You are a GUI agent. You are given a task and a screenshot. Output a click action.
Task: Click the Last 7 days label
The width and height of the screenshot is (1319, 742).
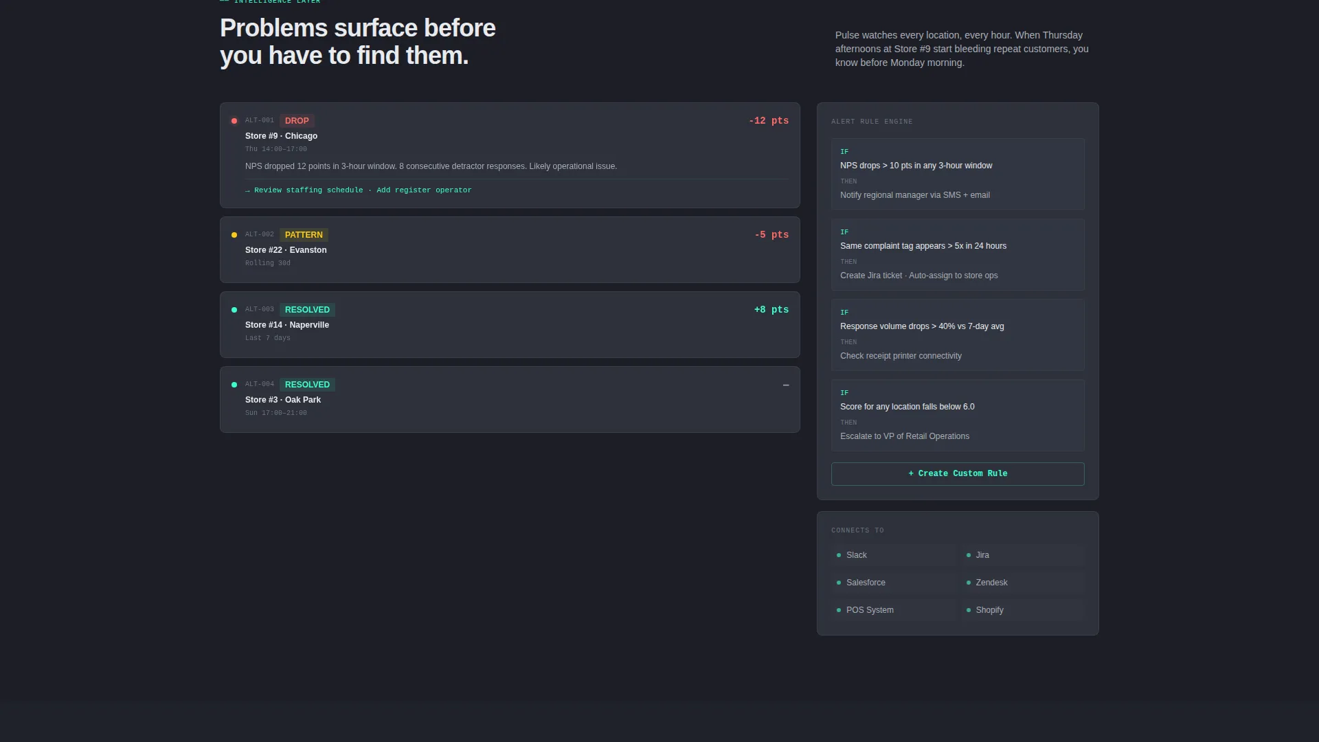[x=268, y=338]
